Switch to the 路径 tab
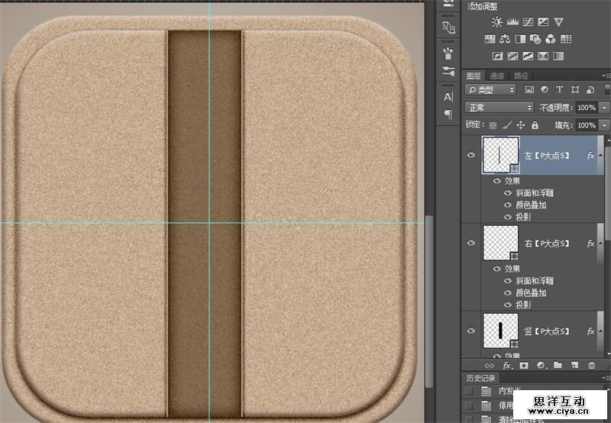 click(521, 76)
